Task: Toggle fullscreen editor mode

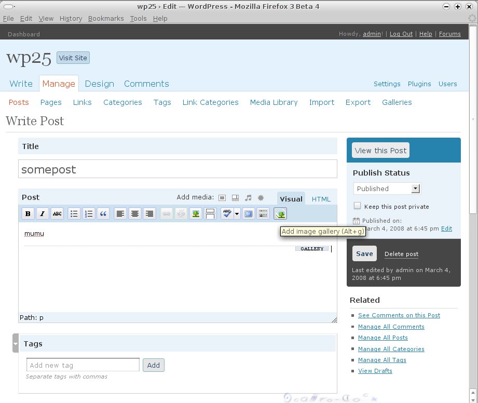Action: click(x=249, y=213)
